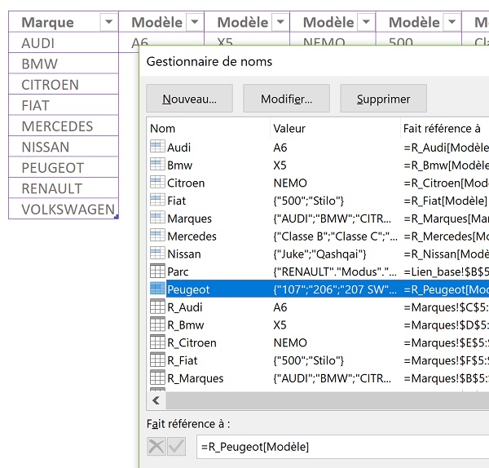Image resolution: width=489 pixels, height=468 pixels.
Task: Select the R_Audi name row
Action: tap(318, 307)
